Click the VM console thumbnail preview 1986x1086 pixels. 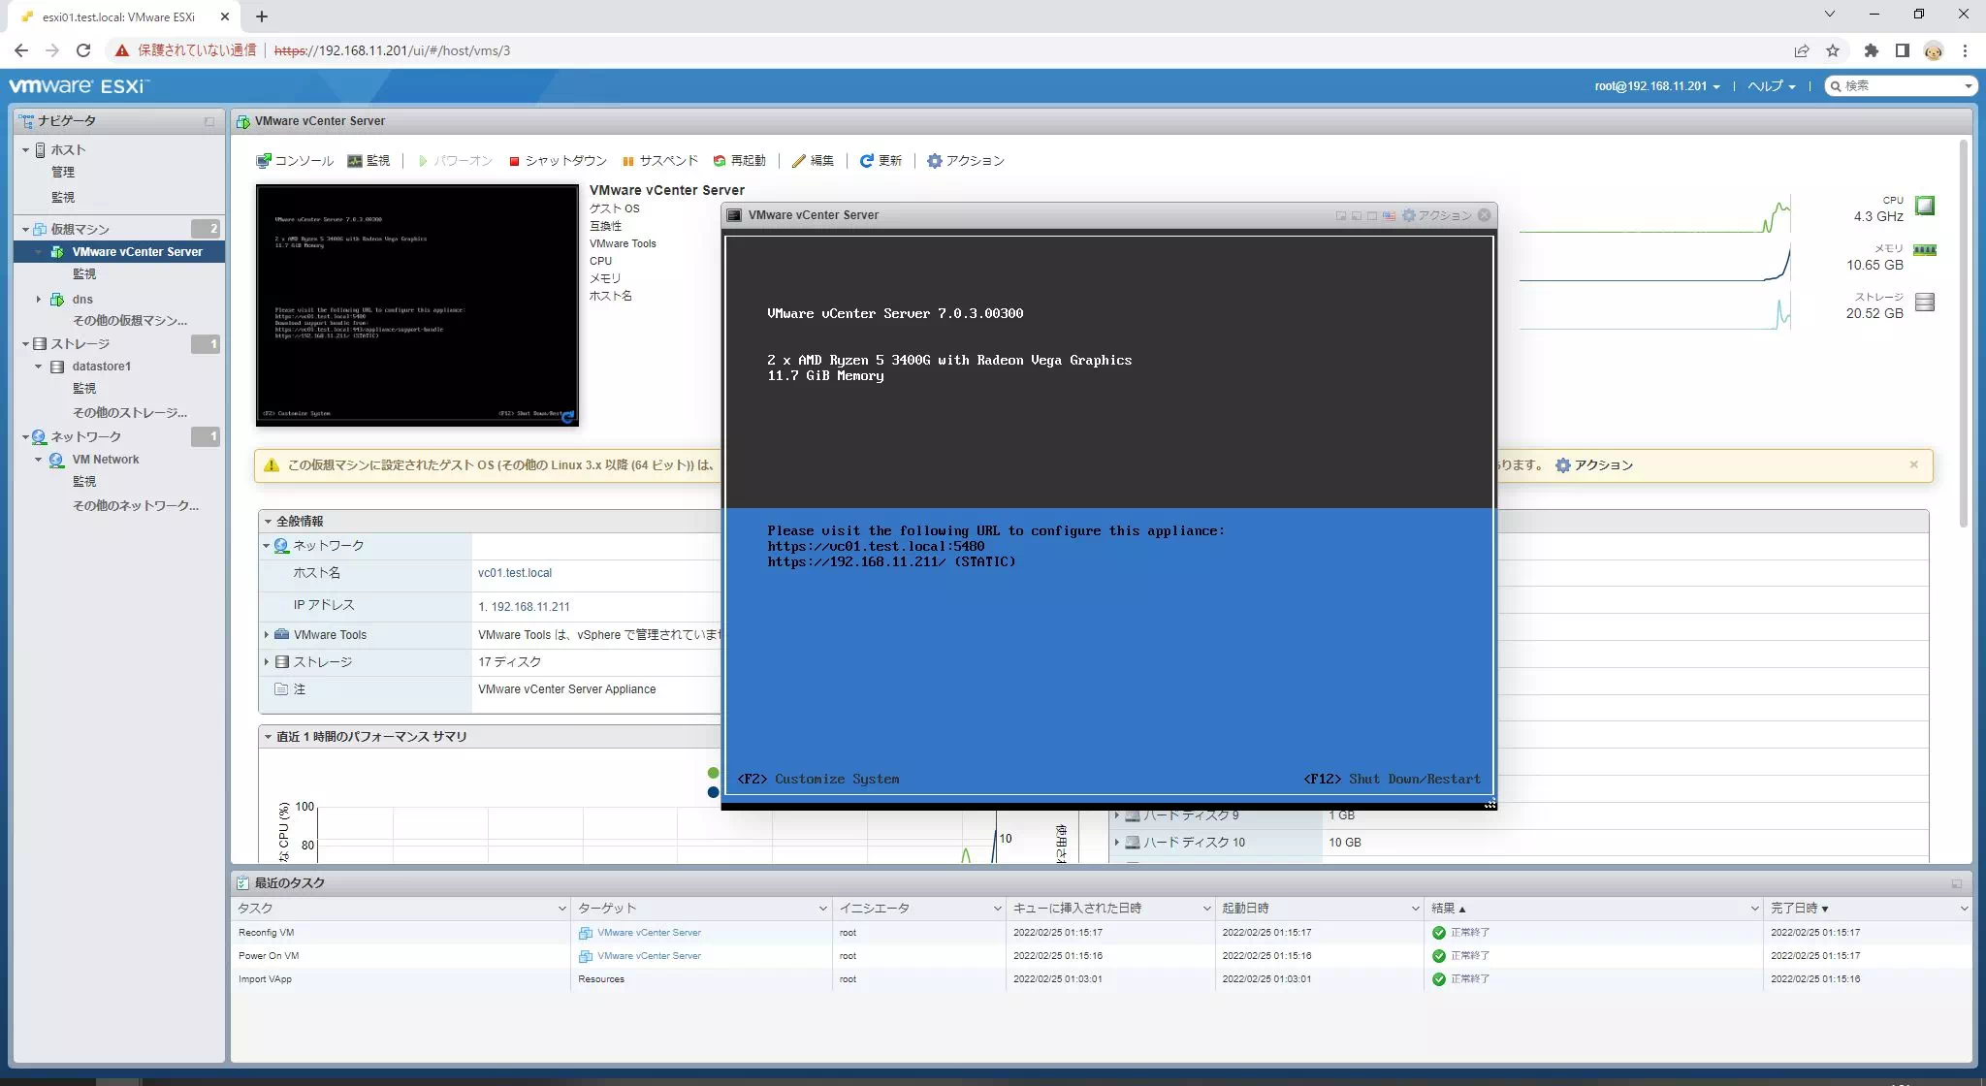pyautogui.click(x=417, y=305)
